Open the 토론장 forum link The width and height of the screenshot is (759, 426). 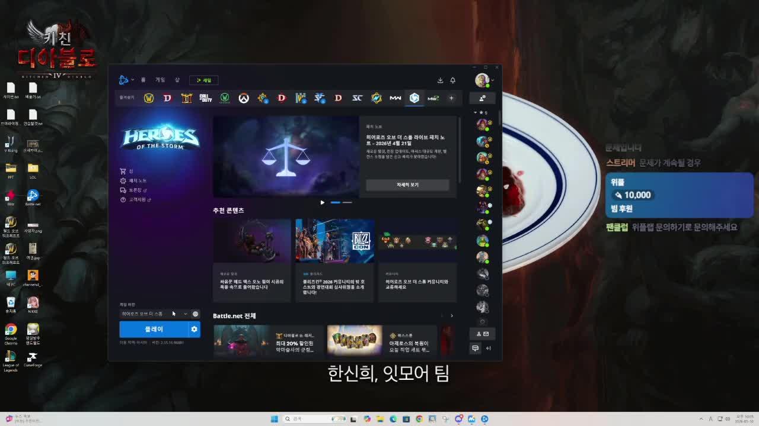(x=133, y=190)
